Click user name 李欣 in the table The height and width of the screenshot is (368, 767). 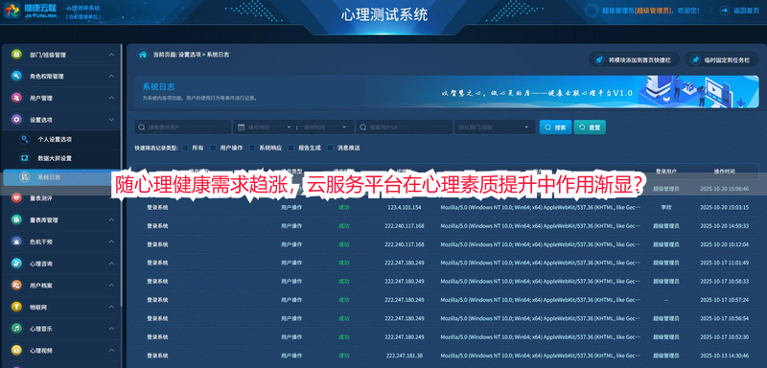665,207
